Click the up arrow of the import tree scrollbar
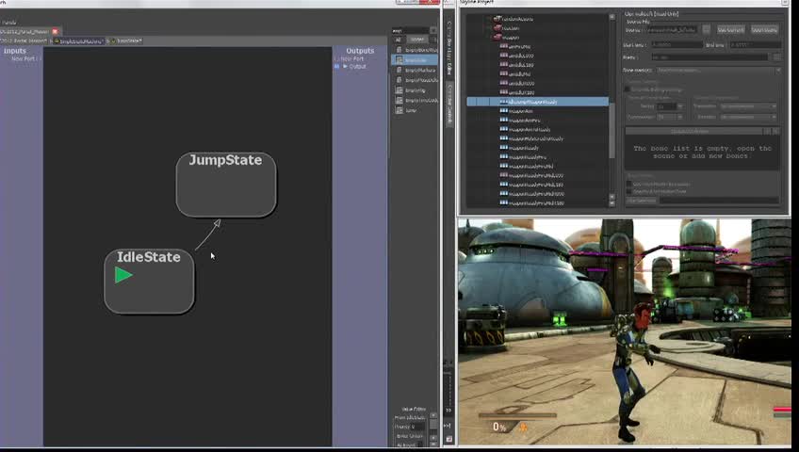This screenshot has height=452, width=799. click(612, 17)
